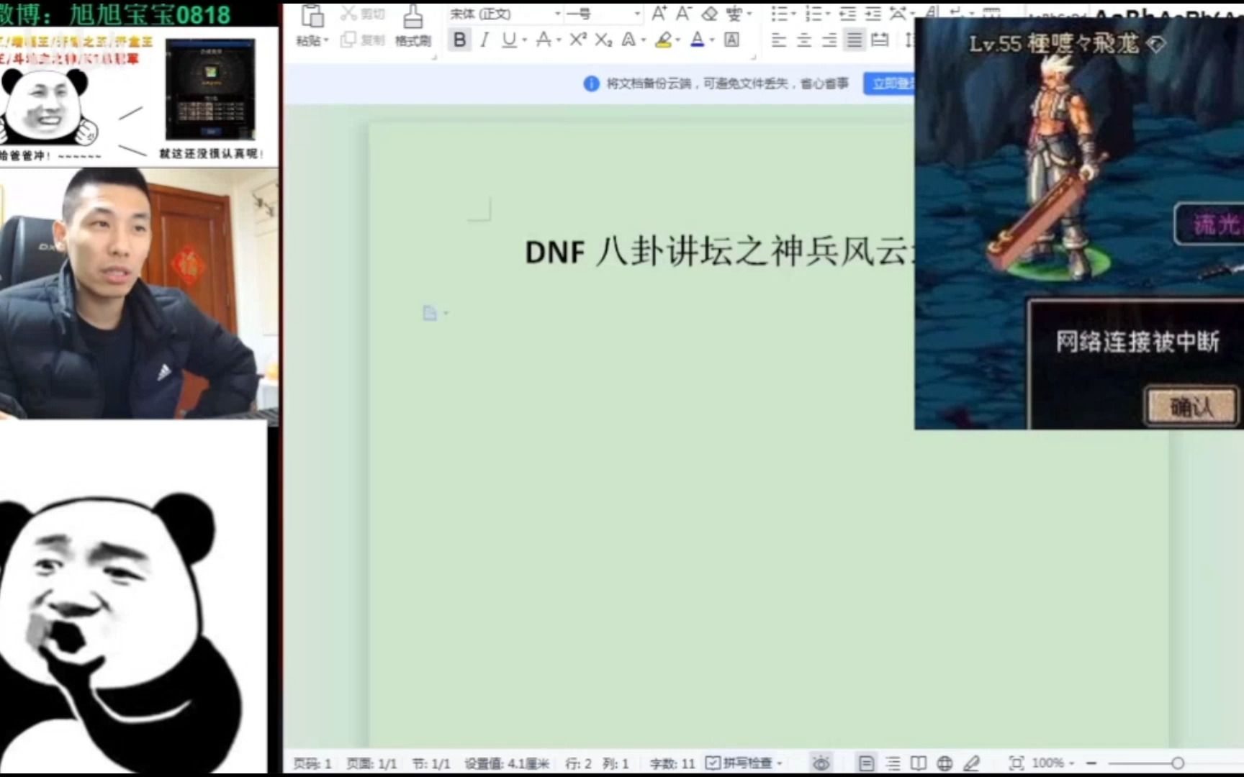Click the paste options icon in document
The width and height of the screenshot is (1244, 777).
430,313
